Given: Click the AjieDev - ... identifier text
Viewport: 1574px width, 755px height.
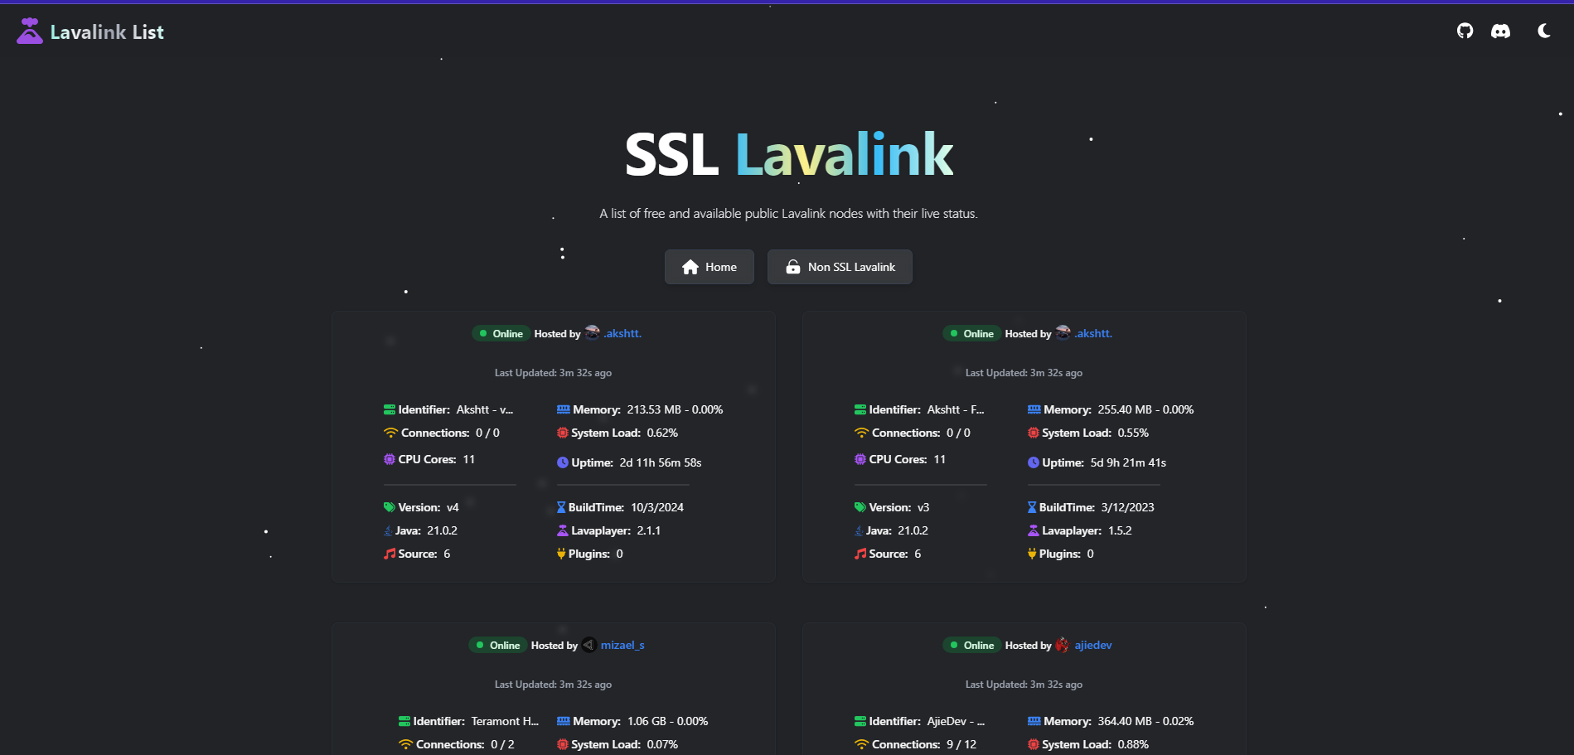Looking at the screenshot, I should (x=956, y=721).
